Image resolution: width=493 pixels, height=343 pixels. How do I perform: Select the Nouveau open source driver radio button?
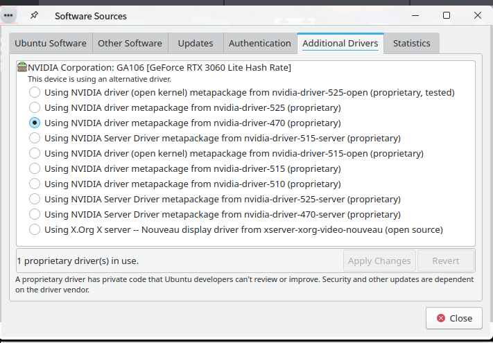[35, 229]
